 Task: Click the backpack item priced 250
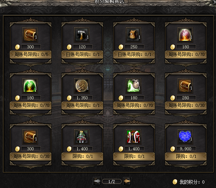[133, 35]
